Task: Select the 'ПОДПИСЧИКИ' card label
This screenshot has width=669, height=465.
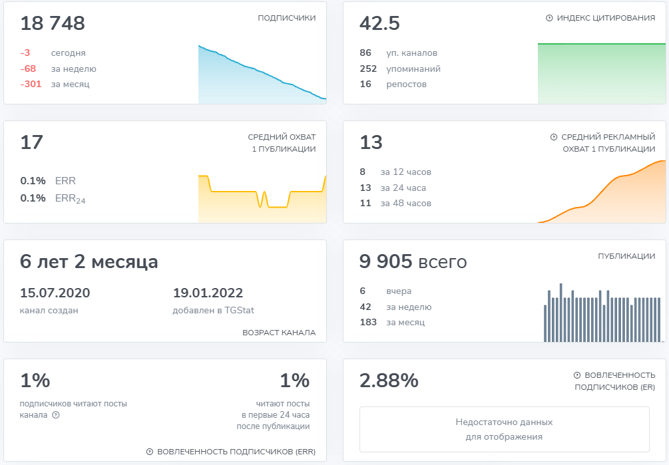Action: click(287, 18)
